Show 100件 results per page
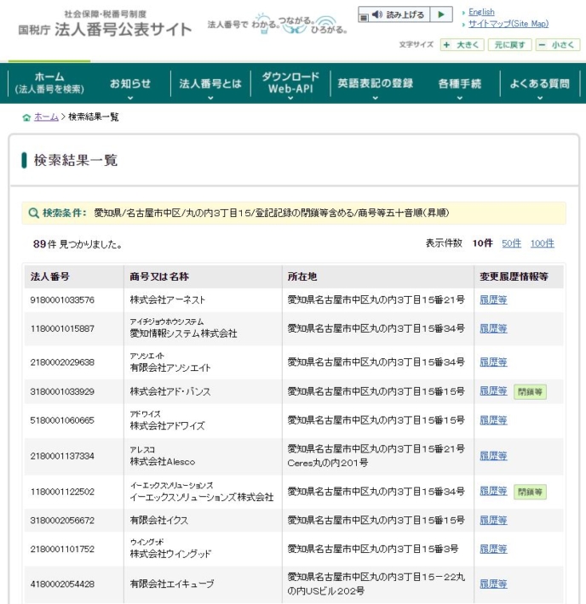 pyautogui.click(x=542, y=243)
